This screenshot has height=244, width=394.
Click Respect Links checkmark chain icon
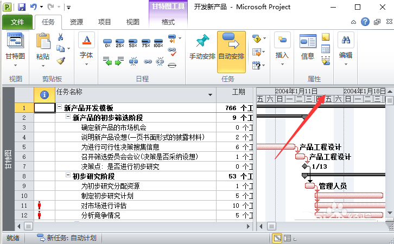click(x=172, y=52)
